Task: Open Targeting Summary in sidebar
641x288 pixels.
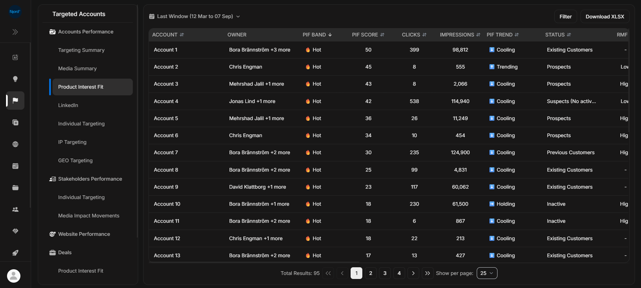Action: (x=81, y=50)
